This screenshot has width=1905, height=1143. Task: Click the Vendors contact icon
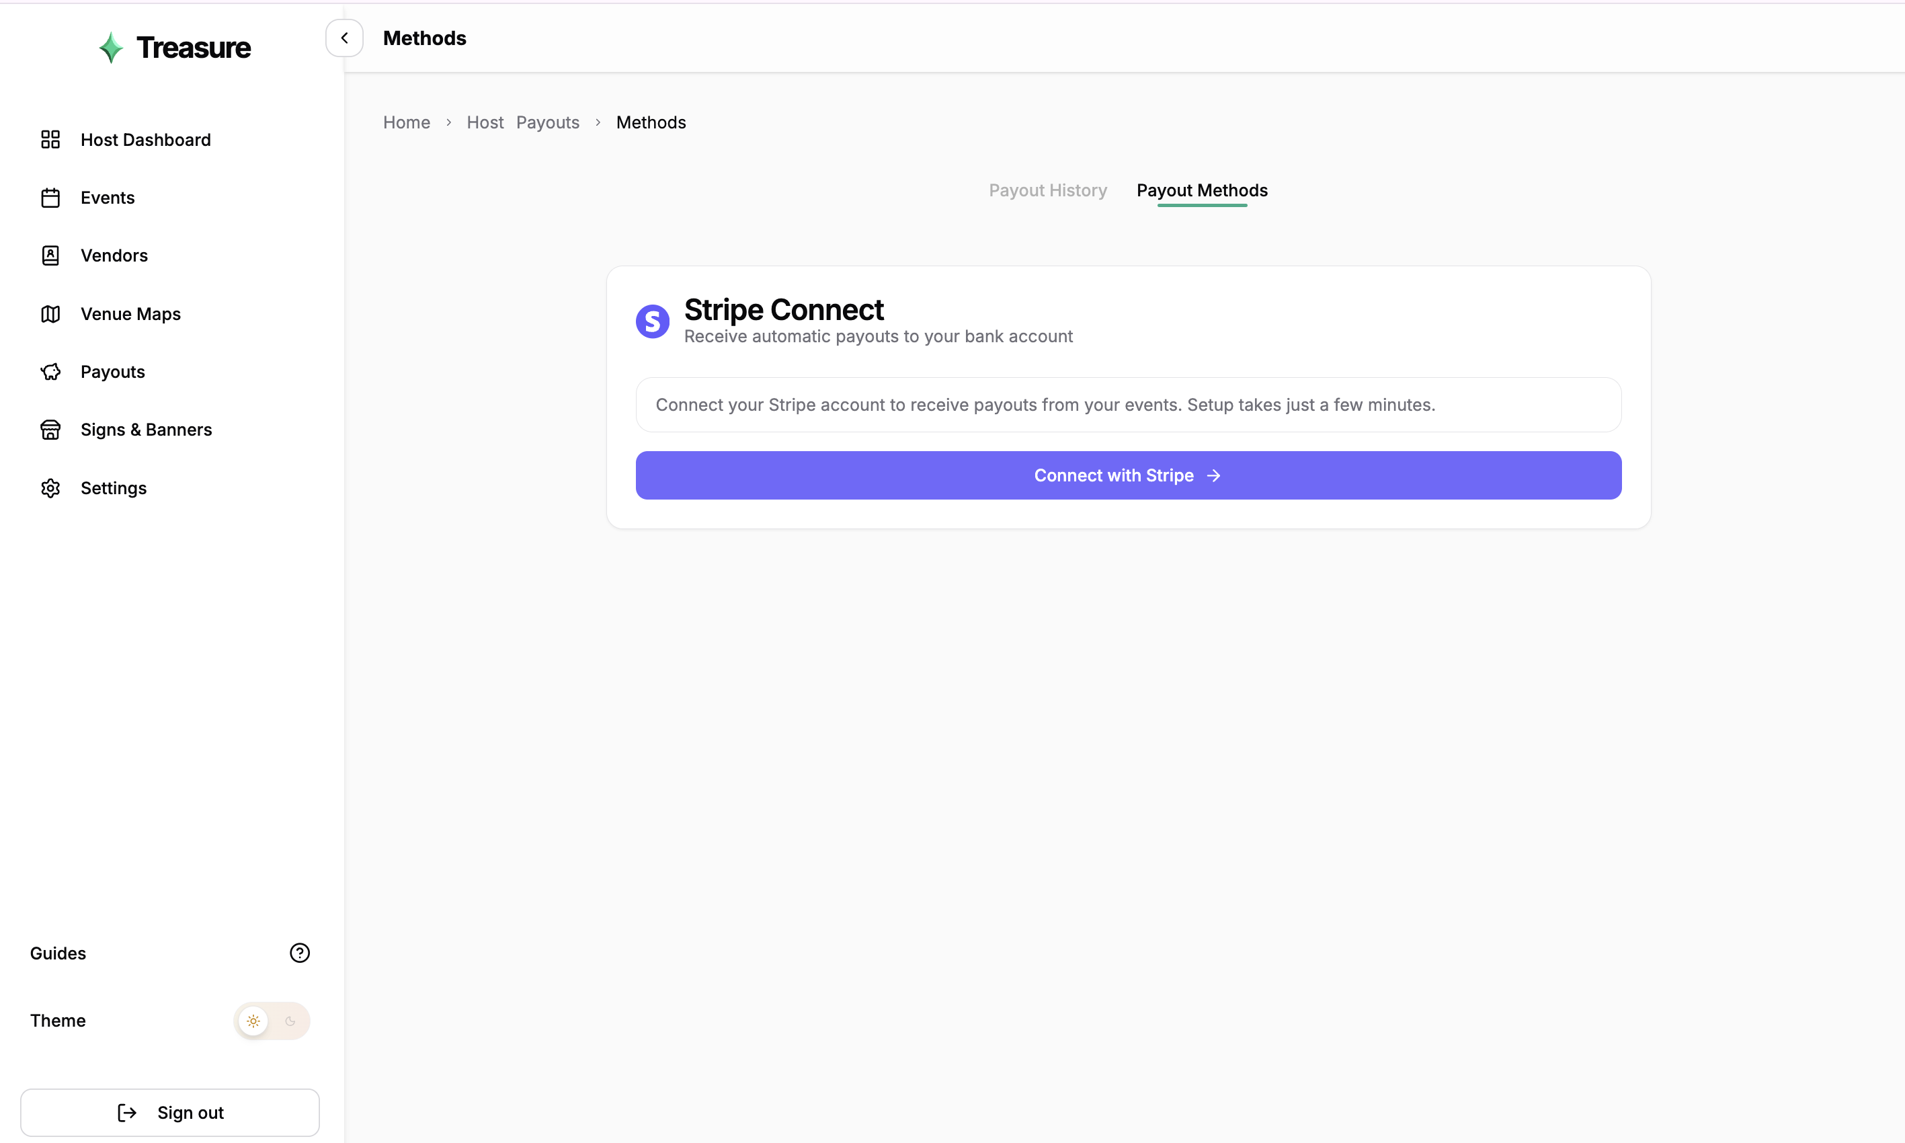pyautogui.click(x=50, y=255)
